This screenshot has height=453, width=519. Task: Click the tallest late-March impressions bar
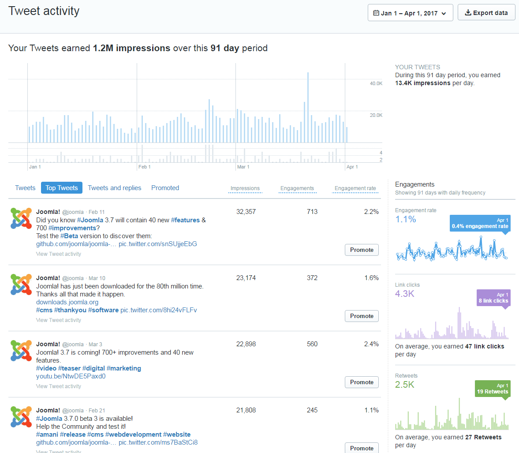coord(308,108)
